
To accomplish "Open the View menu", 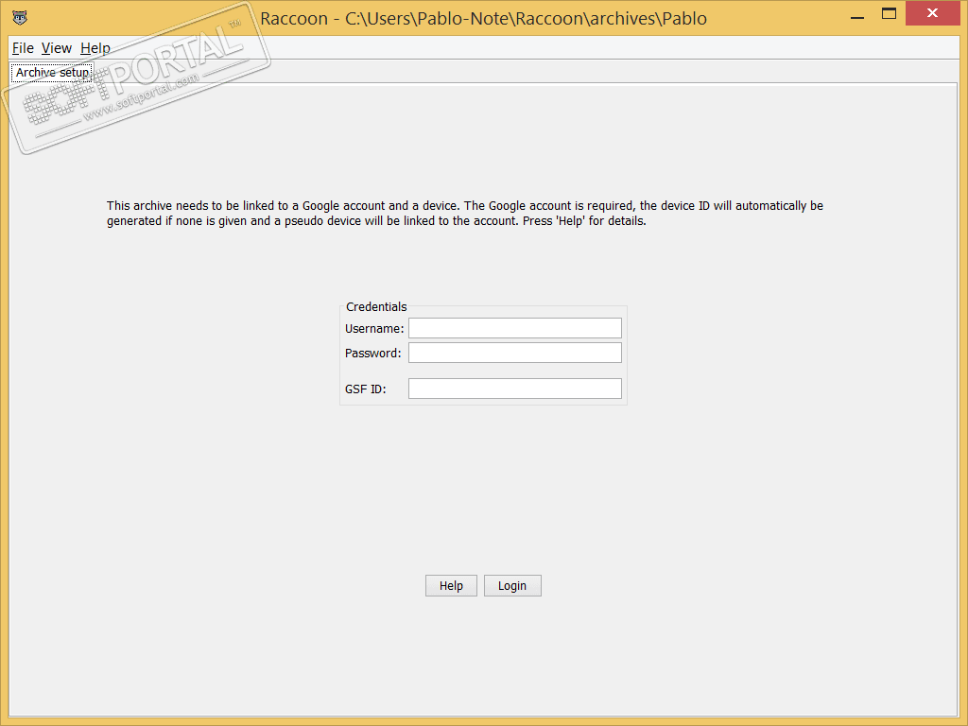I will pyautogui.click(x=56, y=48).
